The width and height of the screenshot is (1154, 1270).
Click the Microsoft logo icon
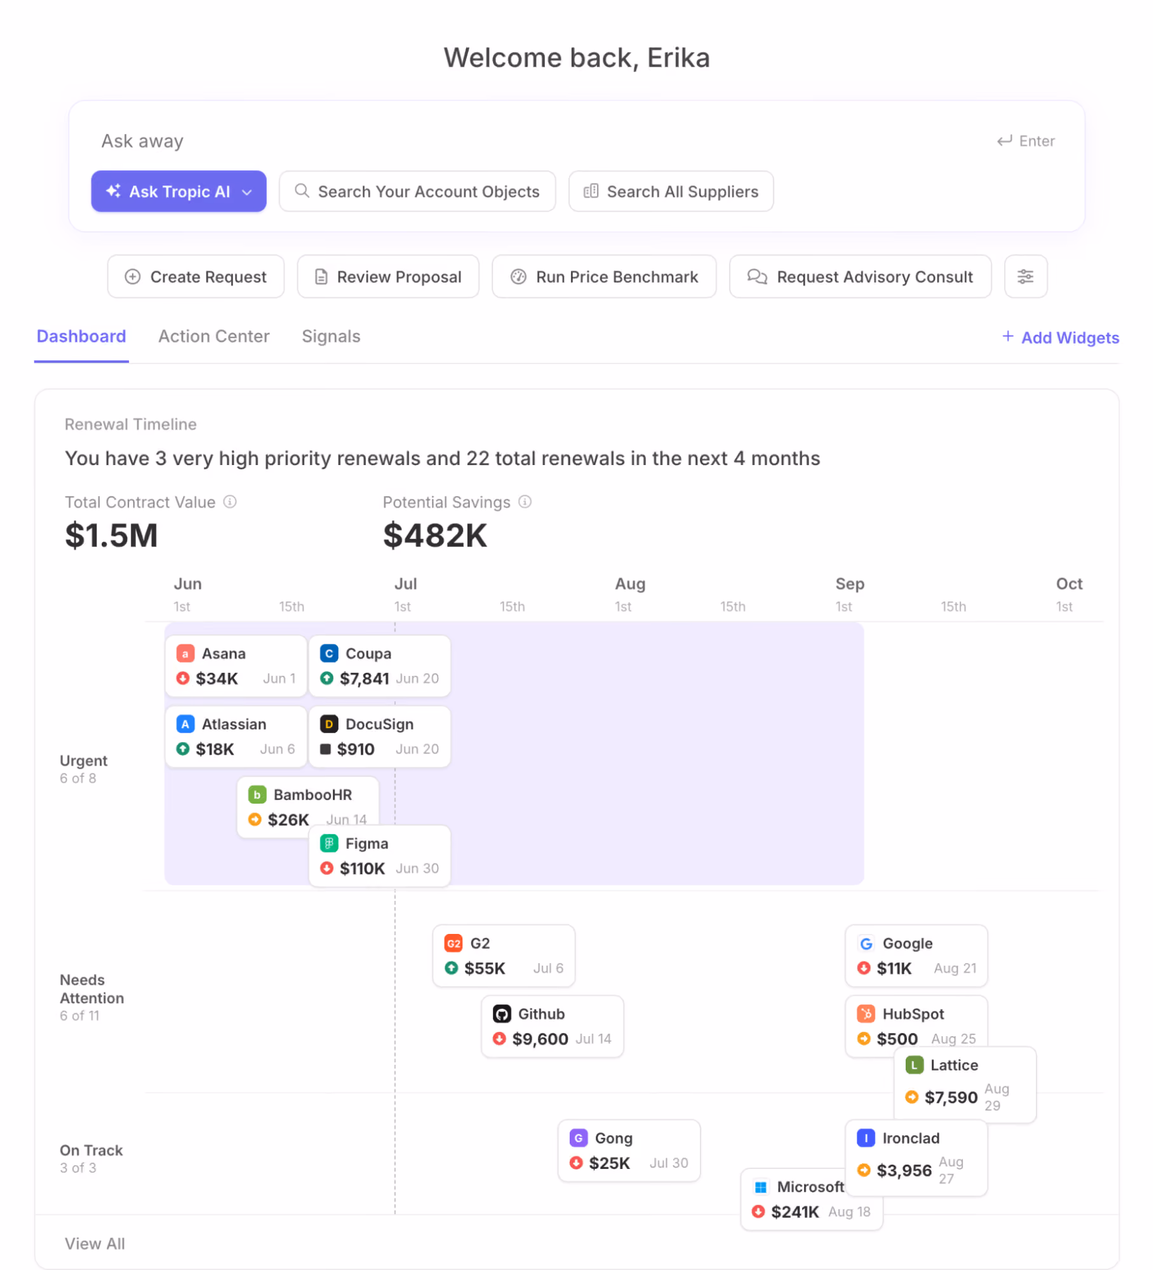760,1187
